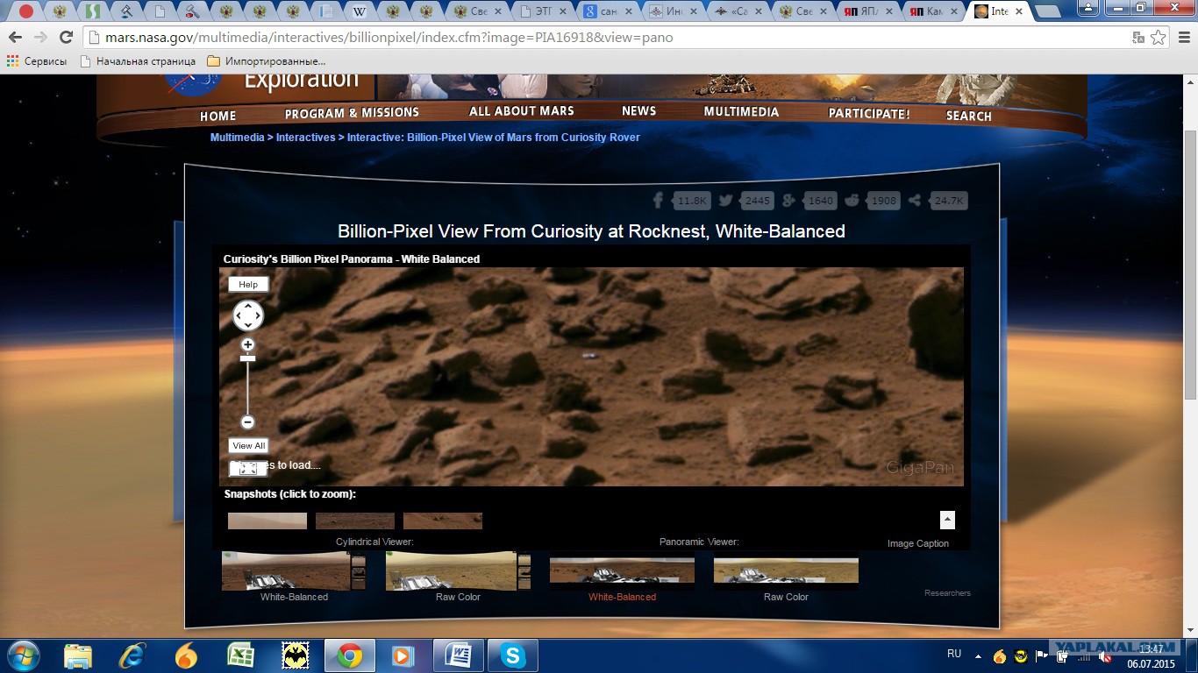Open the Сервисы apps bookmark
1198x673 pixels.
pos(37,61)
